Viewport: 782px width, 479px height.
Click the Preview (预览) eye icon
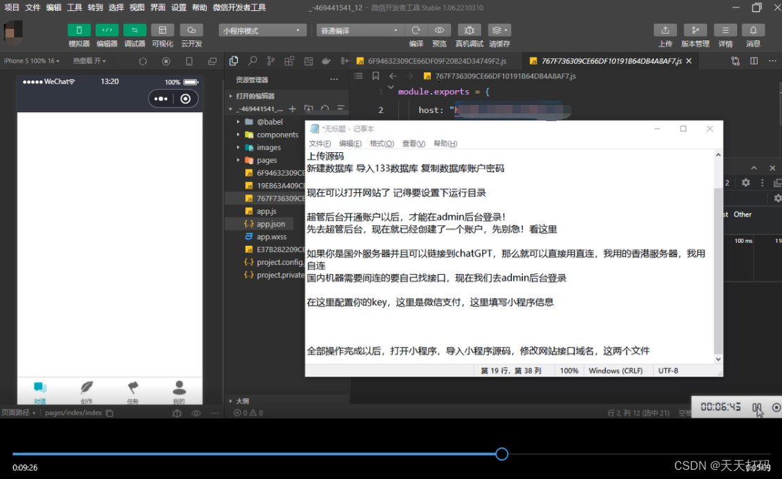point(439,30)
